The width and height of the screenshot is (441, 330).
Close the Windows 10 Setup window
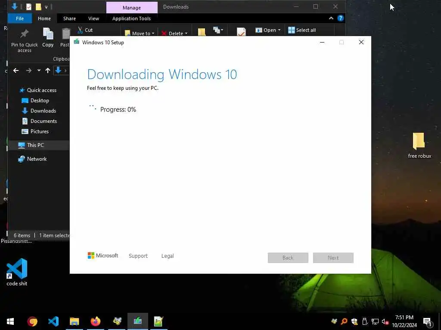361,43
